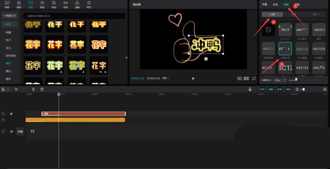Open the 彩色渐变 gradient category
Image resolution: width=330 pixels, height=169 pixels.
11,56
